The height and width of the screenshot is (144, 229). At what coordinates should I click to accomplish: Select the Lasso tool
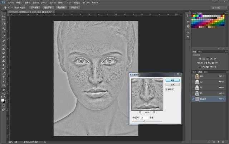(4, 24)
